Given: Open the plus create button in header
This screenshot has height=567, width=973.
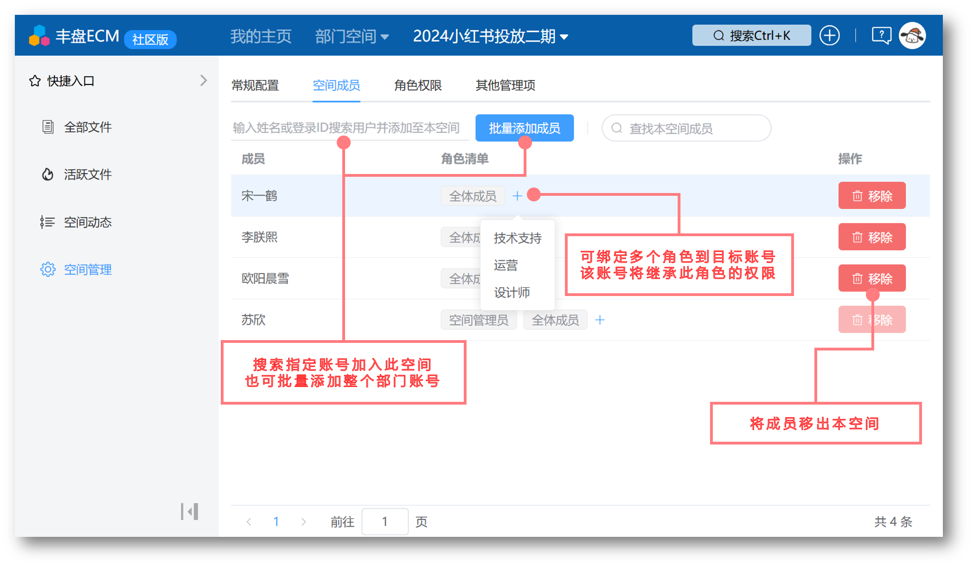Looking at the screenshot, I should [829, 36].
